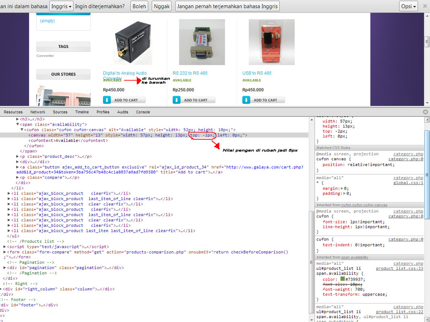This screenshot has height=322, width=430.
Task: Click the store building photo under OUR STORES
Action: coord(63,96)
